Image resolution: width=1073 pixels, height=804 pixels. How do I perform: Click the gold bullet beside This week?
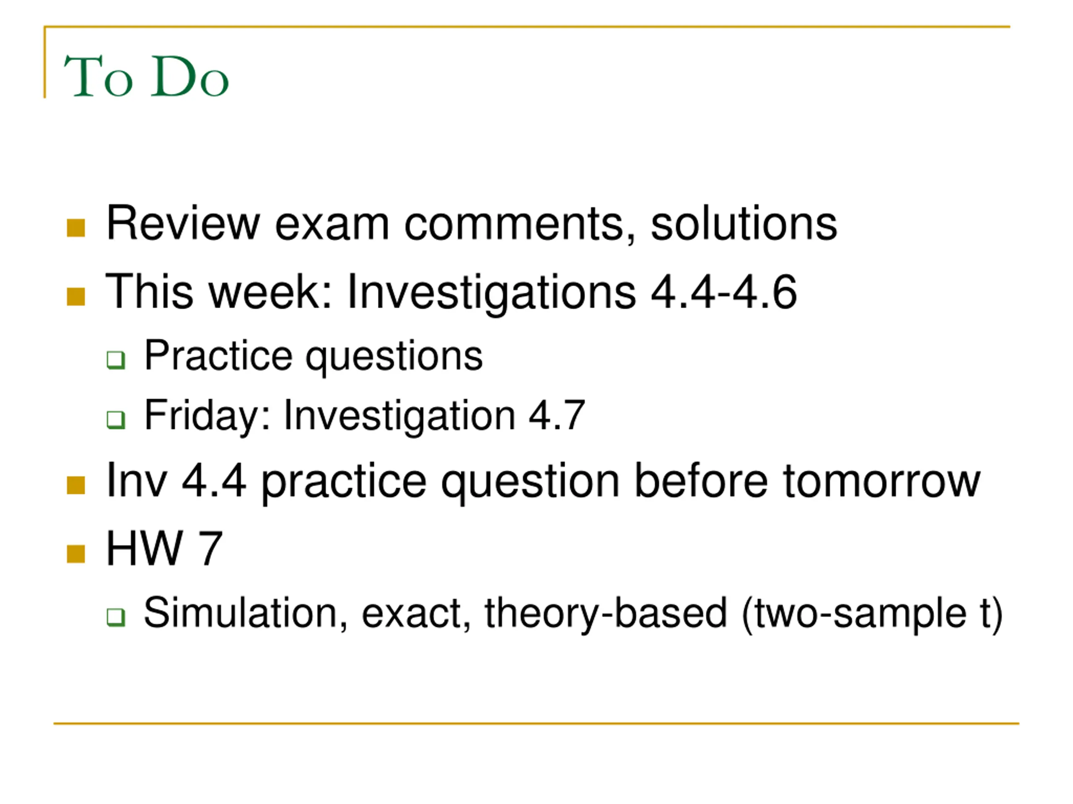pos(76,296)
